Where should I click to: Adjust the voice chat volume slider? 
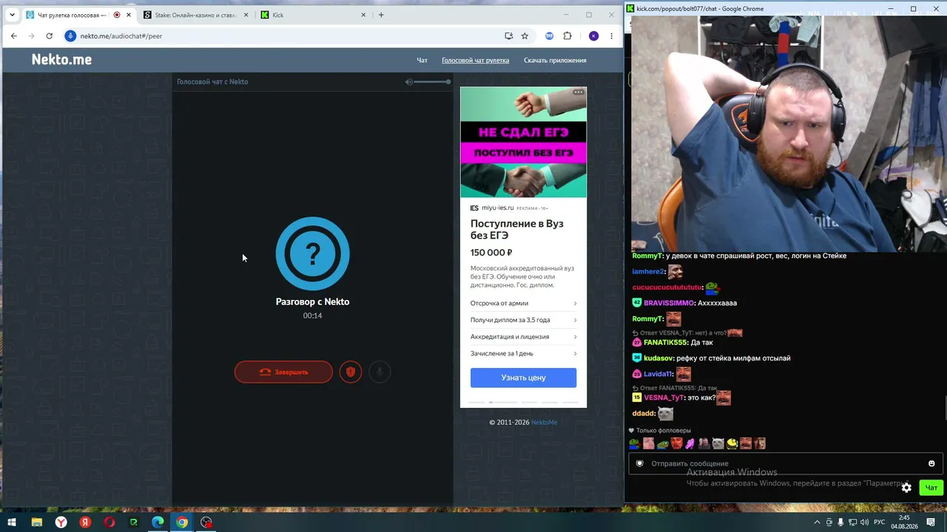[x=432, y=82]
